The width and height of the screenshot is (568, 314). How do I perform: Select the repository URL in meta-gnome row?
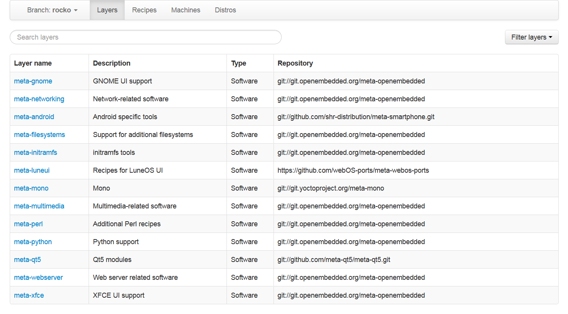pyautogui.click(x=351, y=81)
